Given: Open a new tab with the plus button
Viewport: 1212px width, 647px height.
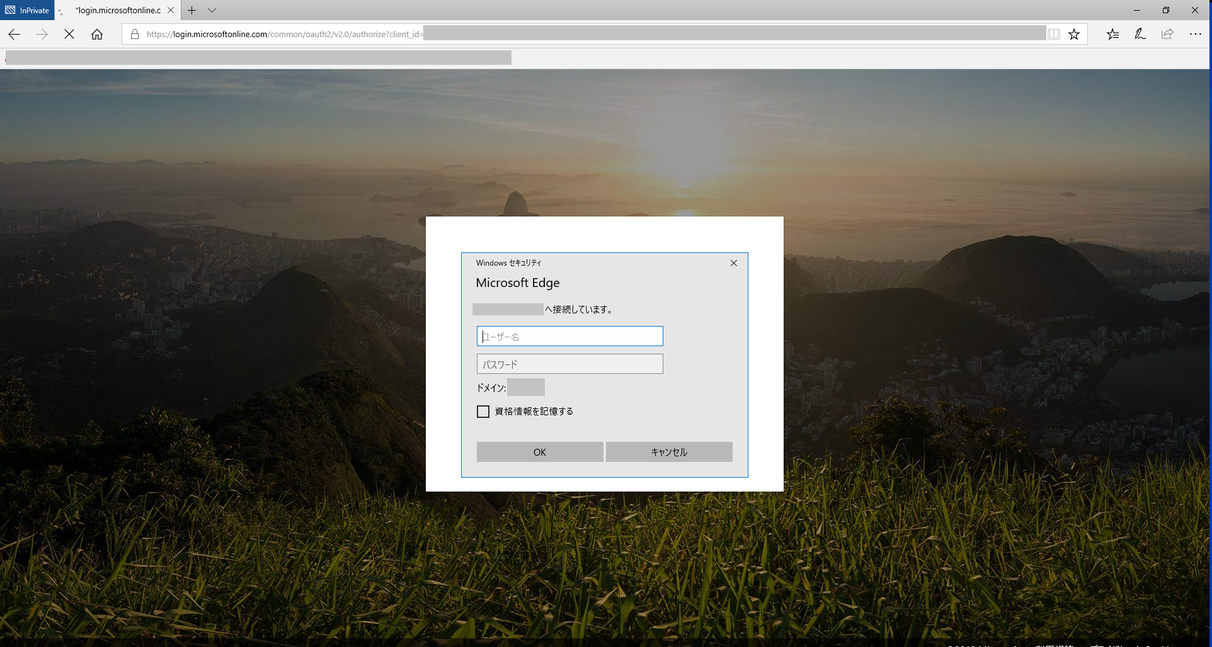Looking at the screenshot, I should point(192,10).
